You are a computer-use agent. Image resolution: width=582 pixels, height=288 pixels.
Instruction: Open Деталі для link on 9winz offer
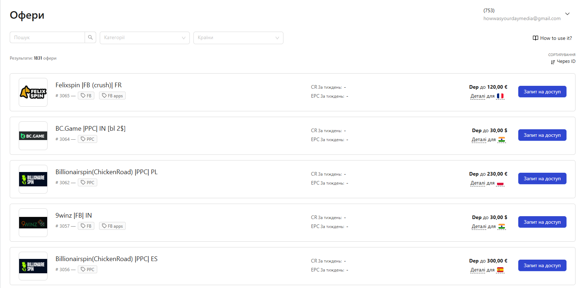[483, 227]
